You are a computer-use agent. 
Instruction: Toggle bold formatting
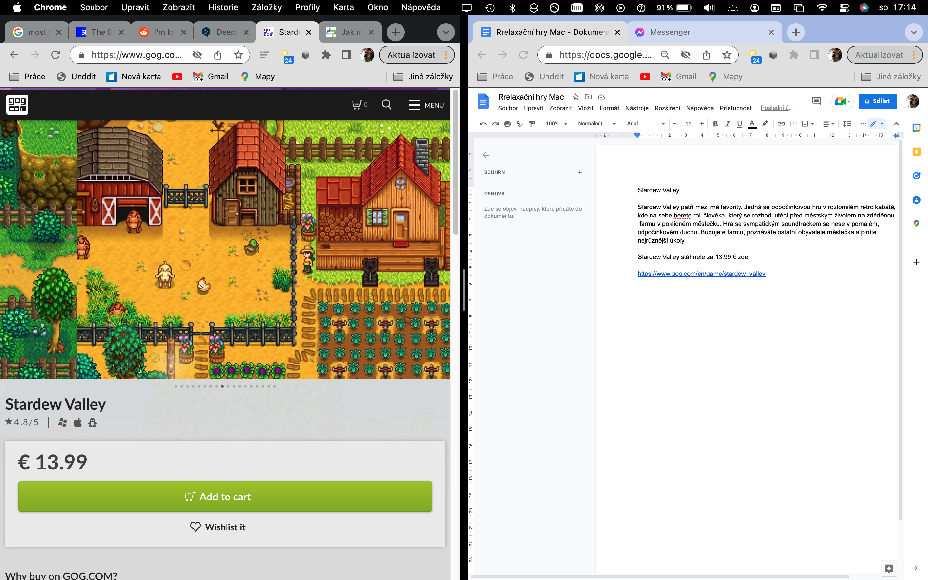point(715,123)
